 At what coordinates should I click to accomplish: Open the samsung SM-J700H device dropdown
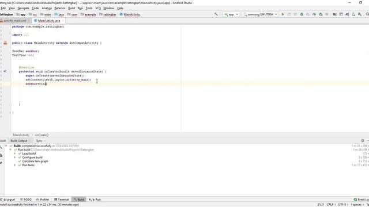(x=260, y=14)
